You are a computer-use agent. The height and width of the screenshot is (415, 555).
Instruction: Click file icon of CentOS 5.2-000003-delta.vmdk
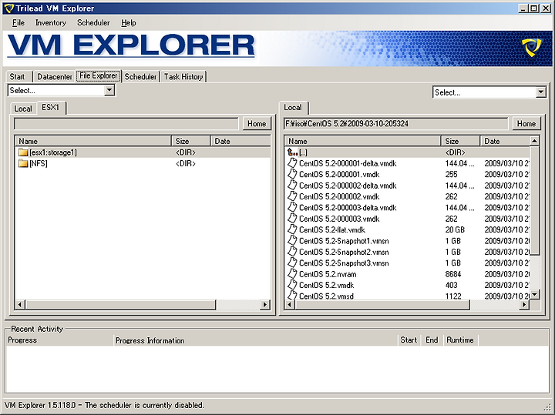292,207
